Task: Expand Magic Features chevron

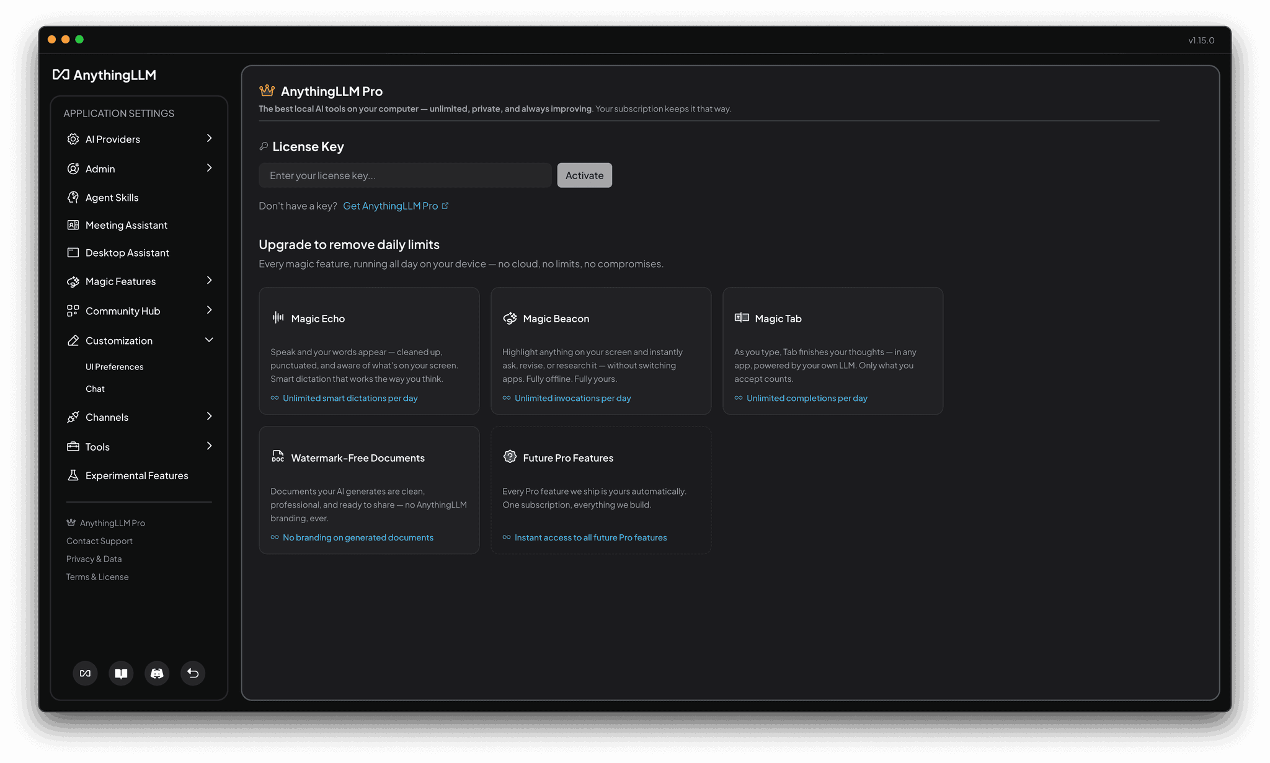Action: [x=210, y=281]
